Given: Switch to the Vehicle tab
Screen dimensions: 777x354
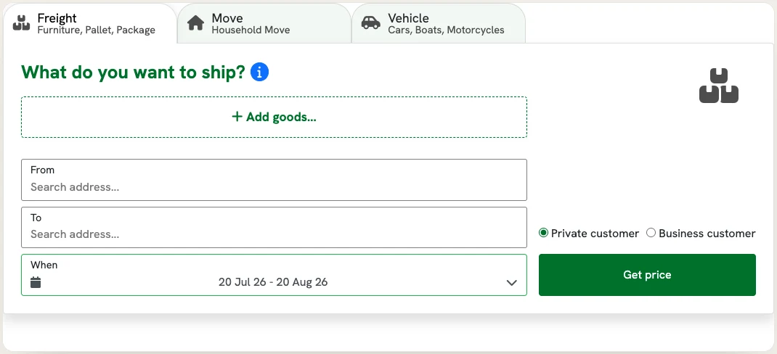Looking at the screenshot, I should click(439, 23).
